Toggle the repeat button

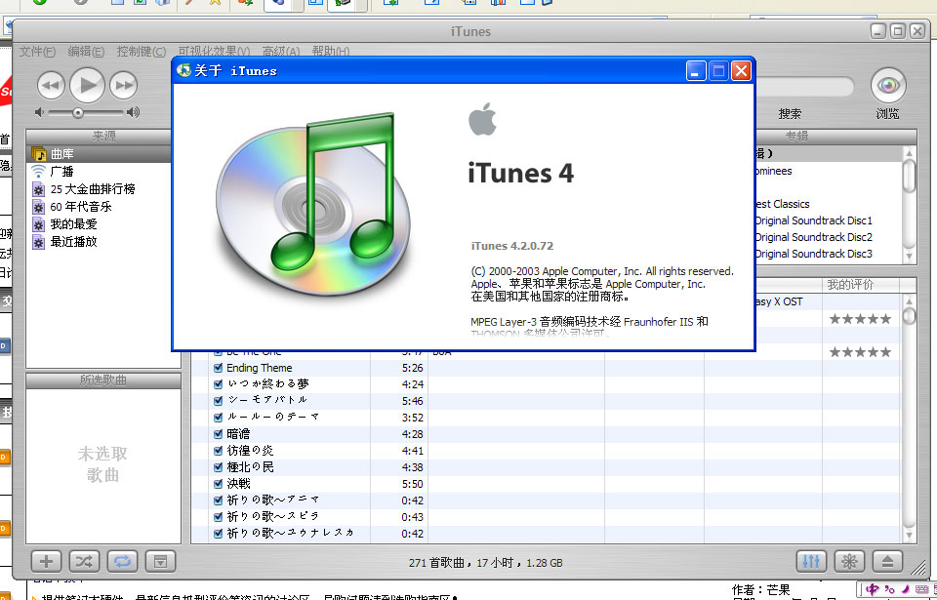123,561
